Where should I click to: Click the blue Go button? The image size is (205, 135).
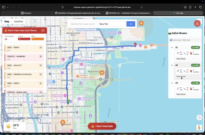pyautogui.click(x=131, y=24)
